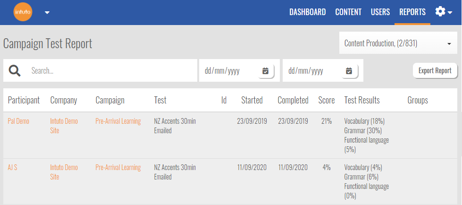Open Pre-Arrival Learning campaign in first row
462x205 pixels.
tap(118, 121)
